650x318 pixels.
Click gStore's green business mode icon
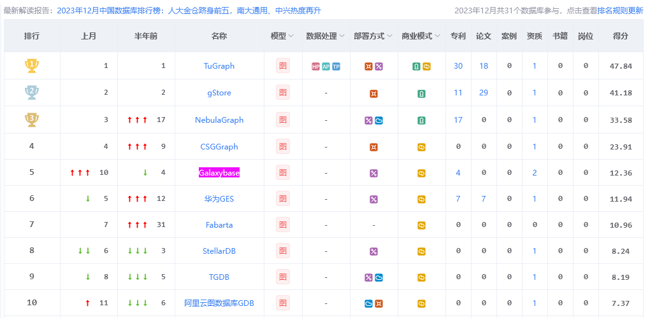422,94
